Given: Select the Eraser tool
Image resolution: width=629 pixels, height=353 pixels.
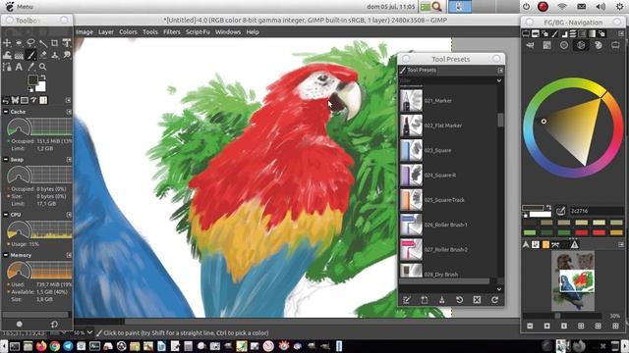Looking at the screenshot, I should tap(42, 55).
